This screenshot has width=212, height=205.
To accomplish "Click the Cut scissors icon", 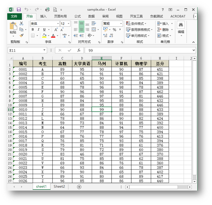I will pos(21,23).
